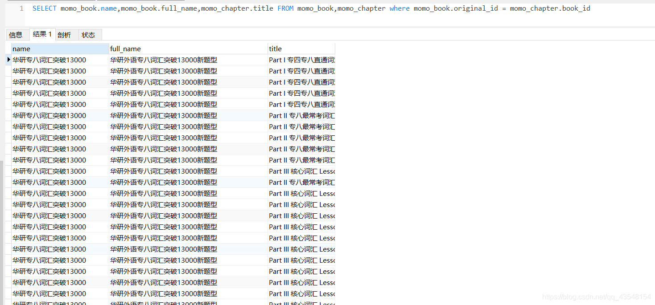Click the FROM keyword in the query
The width and height of the screenshot is (655, 305).
[x=285, y=8]
